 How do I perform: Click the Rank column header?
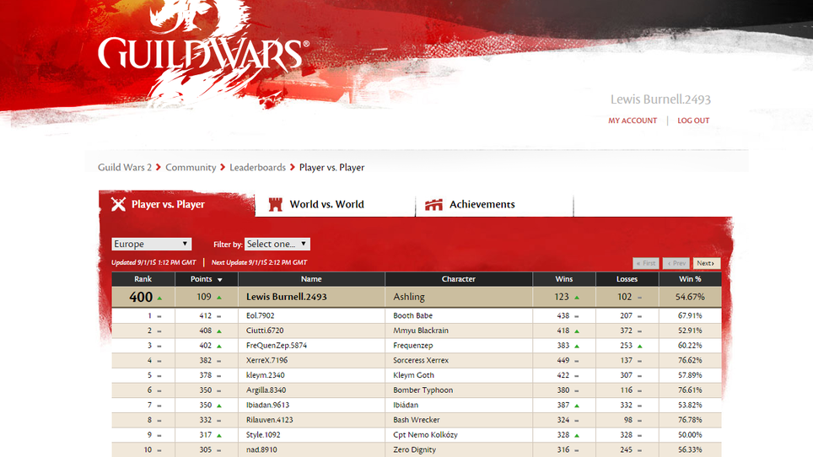coord(143,279)
